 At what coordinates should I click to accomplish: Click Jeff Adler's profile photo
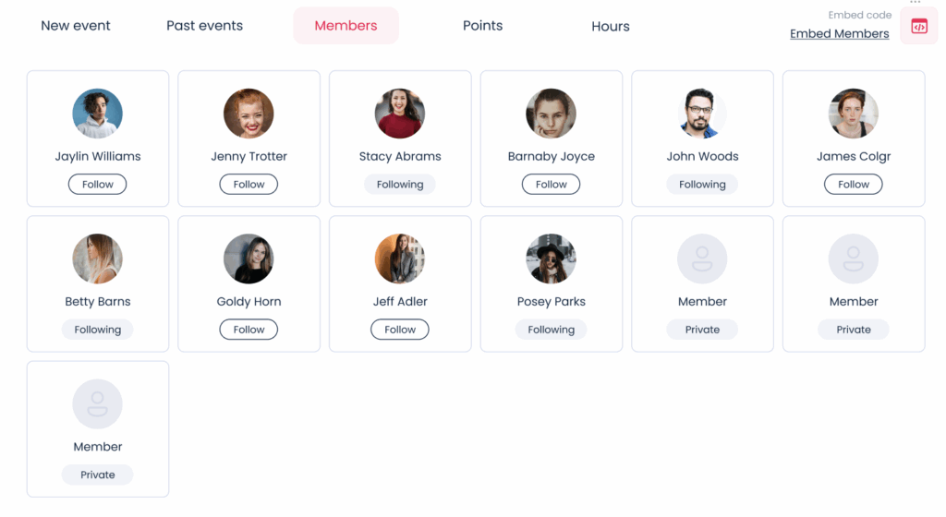pyautogui.click(x=400, y=258)
